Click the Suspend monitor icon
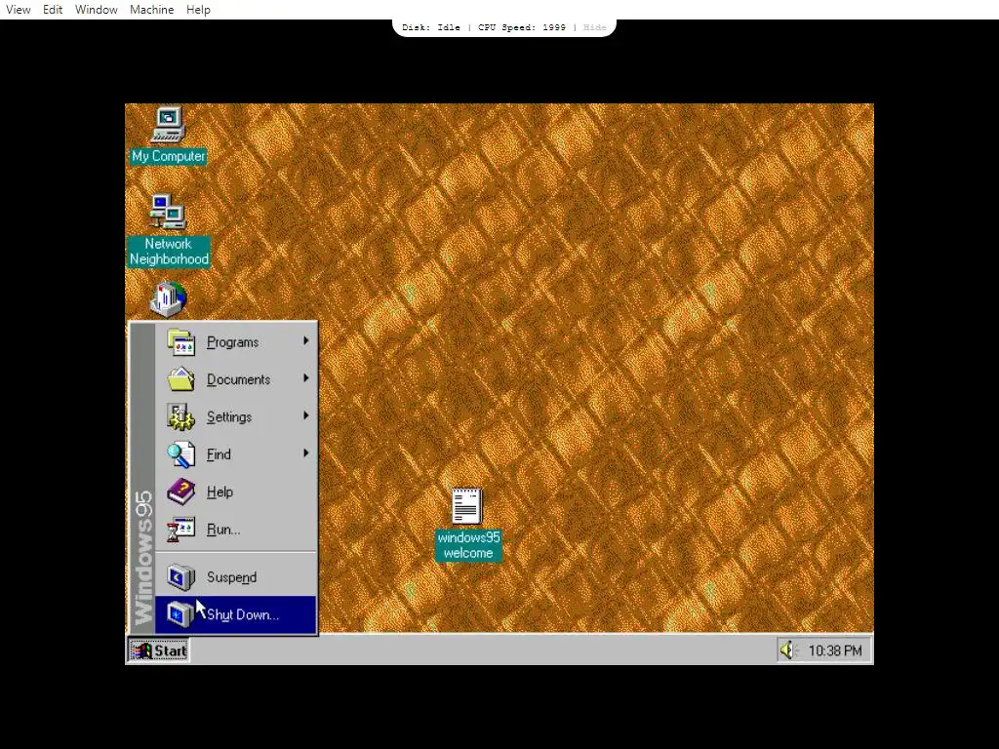This screenshot has width=999, height=749. click(x=180, y=577)
